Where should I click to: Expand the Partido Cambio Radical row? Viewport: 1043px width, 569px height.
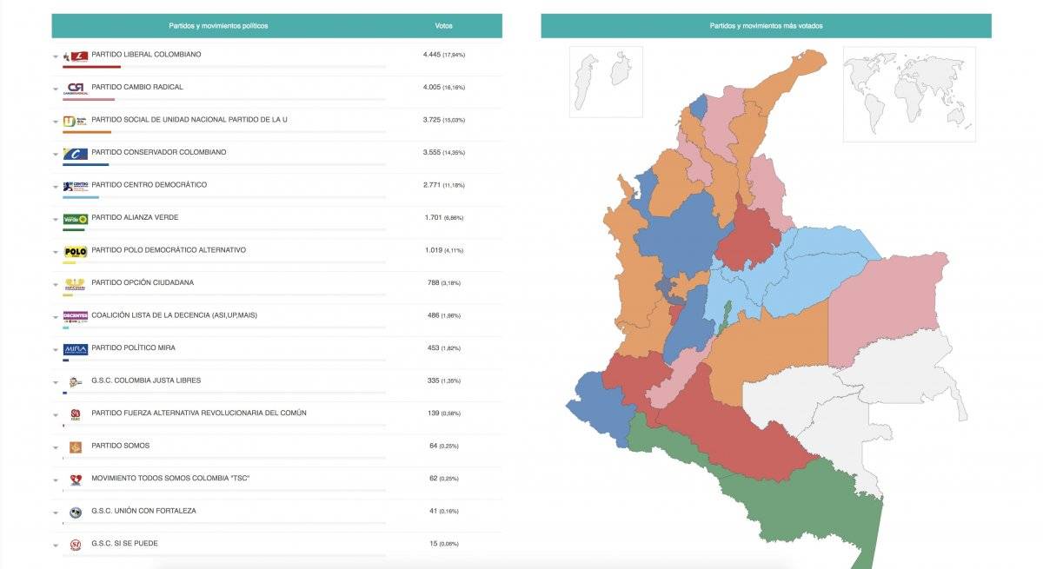point(56,89)
